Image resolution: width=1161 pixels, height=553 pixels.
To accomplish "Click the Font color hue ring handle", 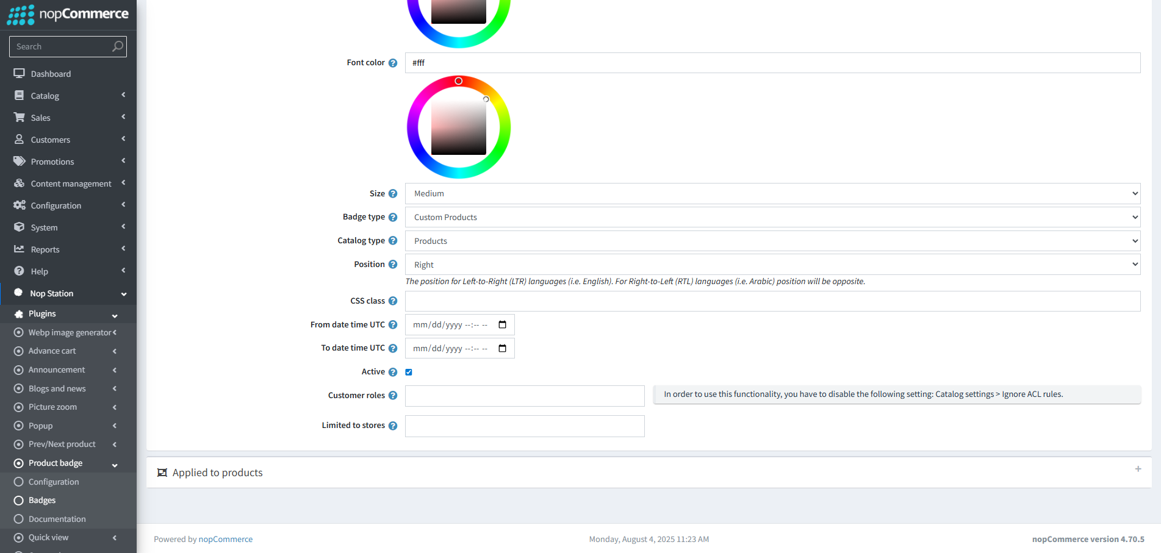I will coord(459,81).
